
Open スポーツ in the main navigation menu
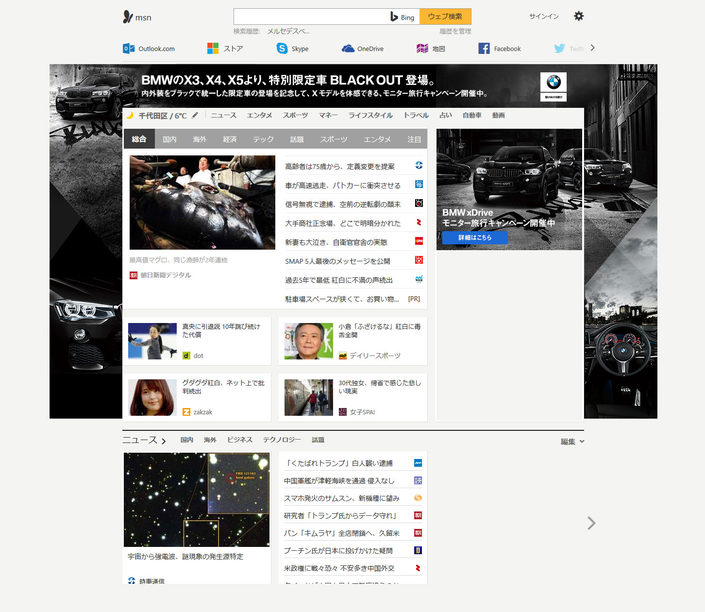tap(295, 116)
